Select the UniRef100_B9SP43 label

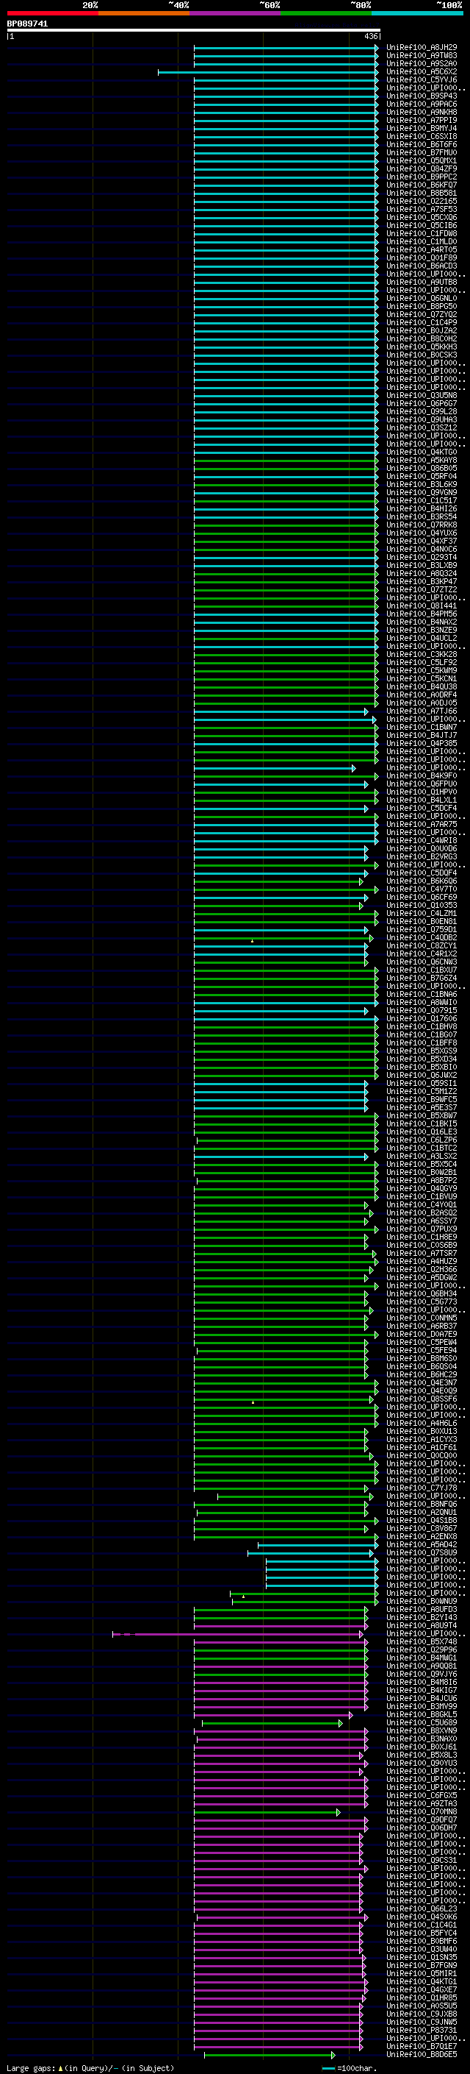[x=422, y=96]
